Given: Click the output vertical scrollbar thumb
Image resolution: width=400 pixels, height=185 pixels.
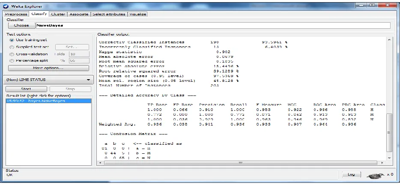Looking at the screenshot, I should coord(389,133).
